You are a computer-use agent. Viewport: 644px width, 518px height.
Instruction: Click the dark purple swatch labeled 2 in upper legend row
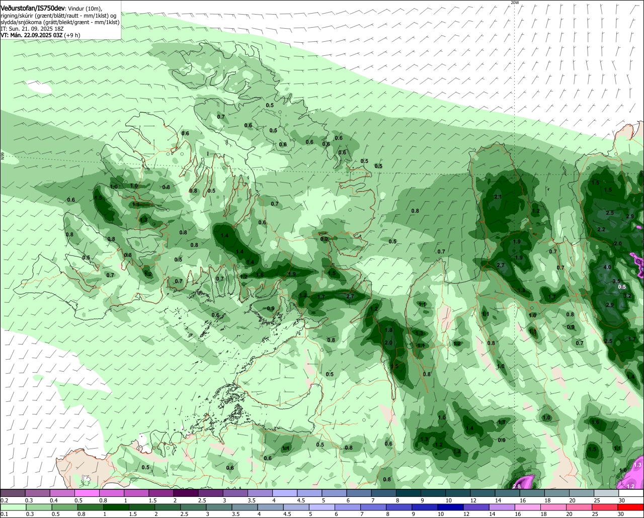(x=186, y=493)
